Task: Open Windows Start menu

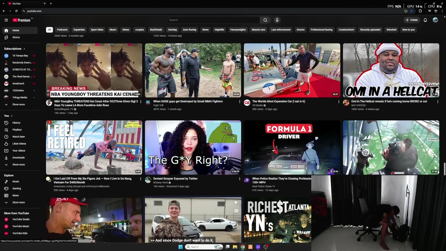Action: pos(180,247)
